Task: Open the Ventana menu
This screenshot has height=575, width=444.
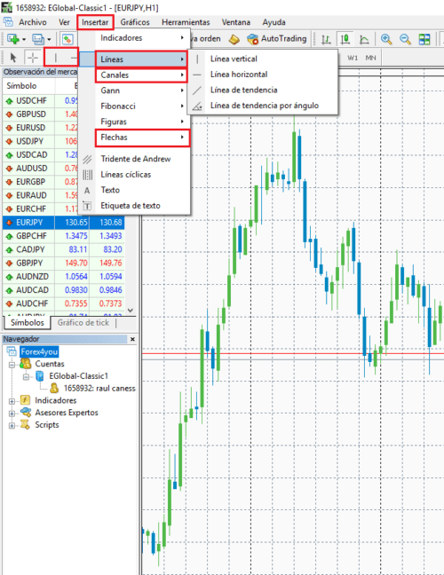Action: [236, 22]
